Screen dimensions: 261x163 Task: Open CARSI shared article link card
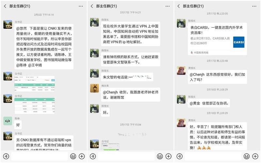pyautogui.click(x=217, y=39)
